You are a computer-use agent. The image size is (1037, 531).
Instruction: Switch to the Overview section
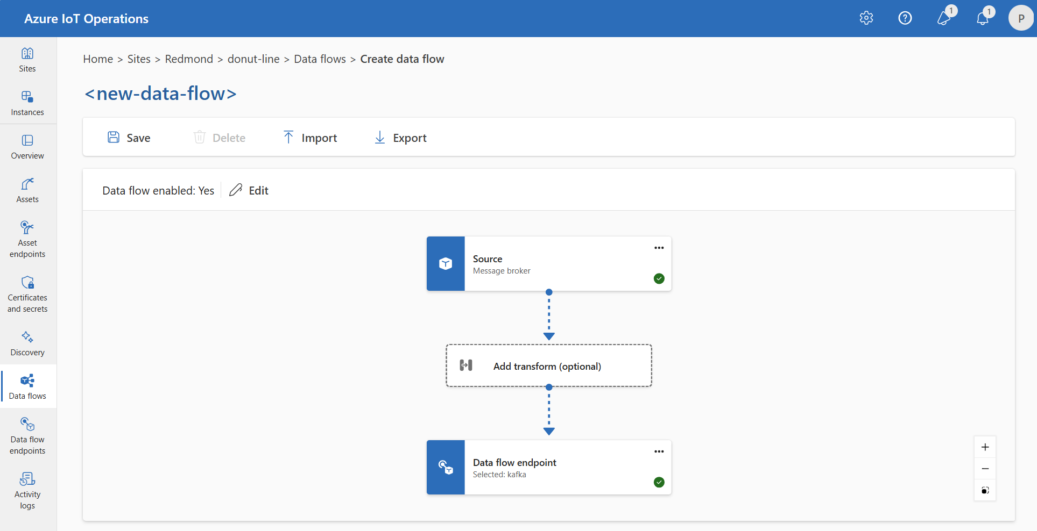click(x=27, y=146)
